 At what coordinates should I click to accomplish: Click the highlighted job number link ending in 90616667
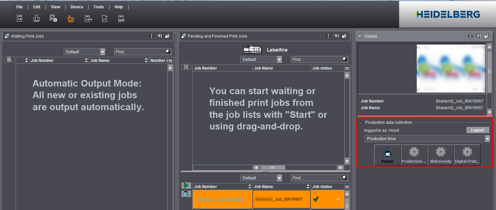coord(220,199)
